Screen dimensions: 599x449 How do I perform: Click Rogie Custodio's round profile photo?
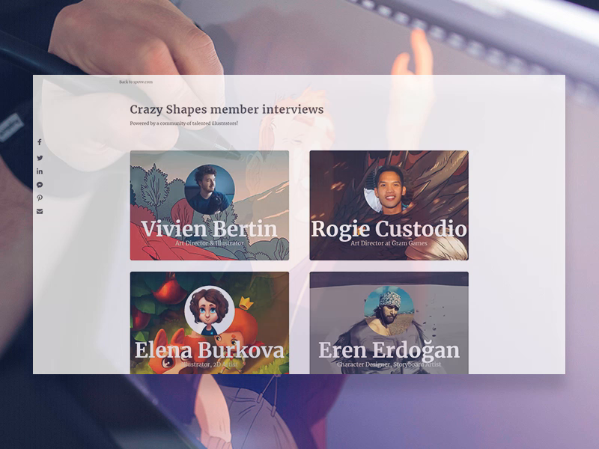[389, 189]
